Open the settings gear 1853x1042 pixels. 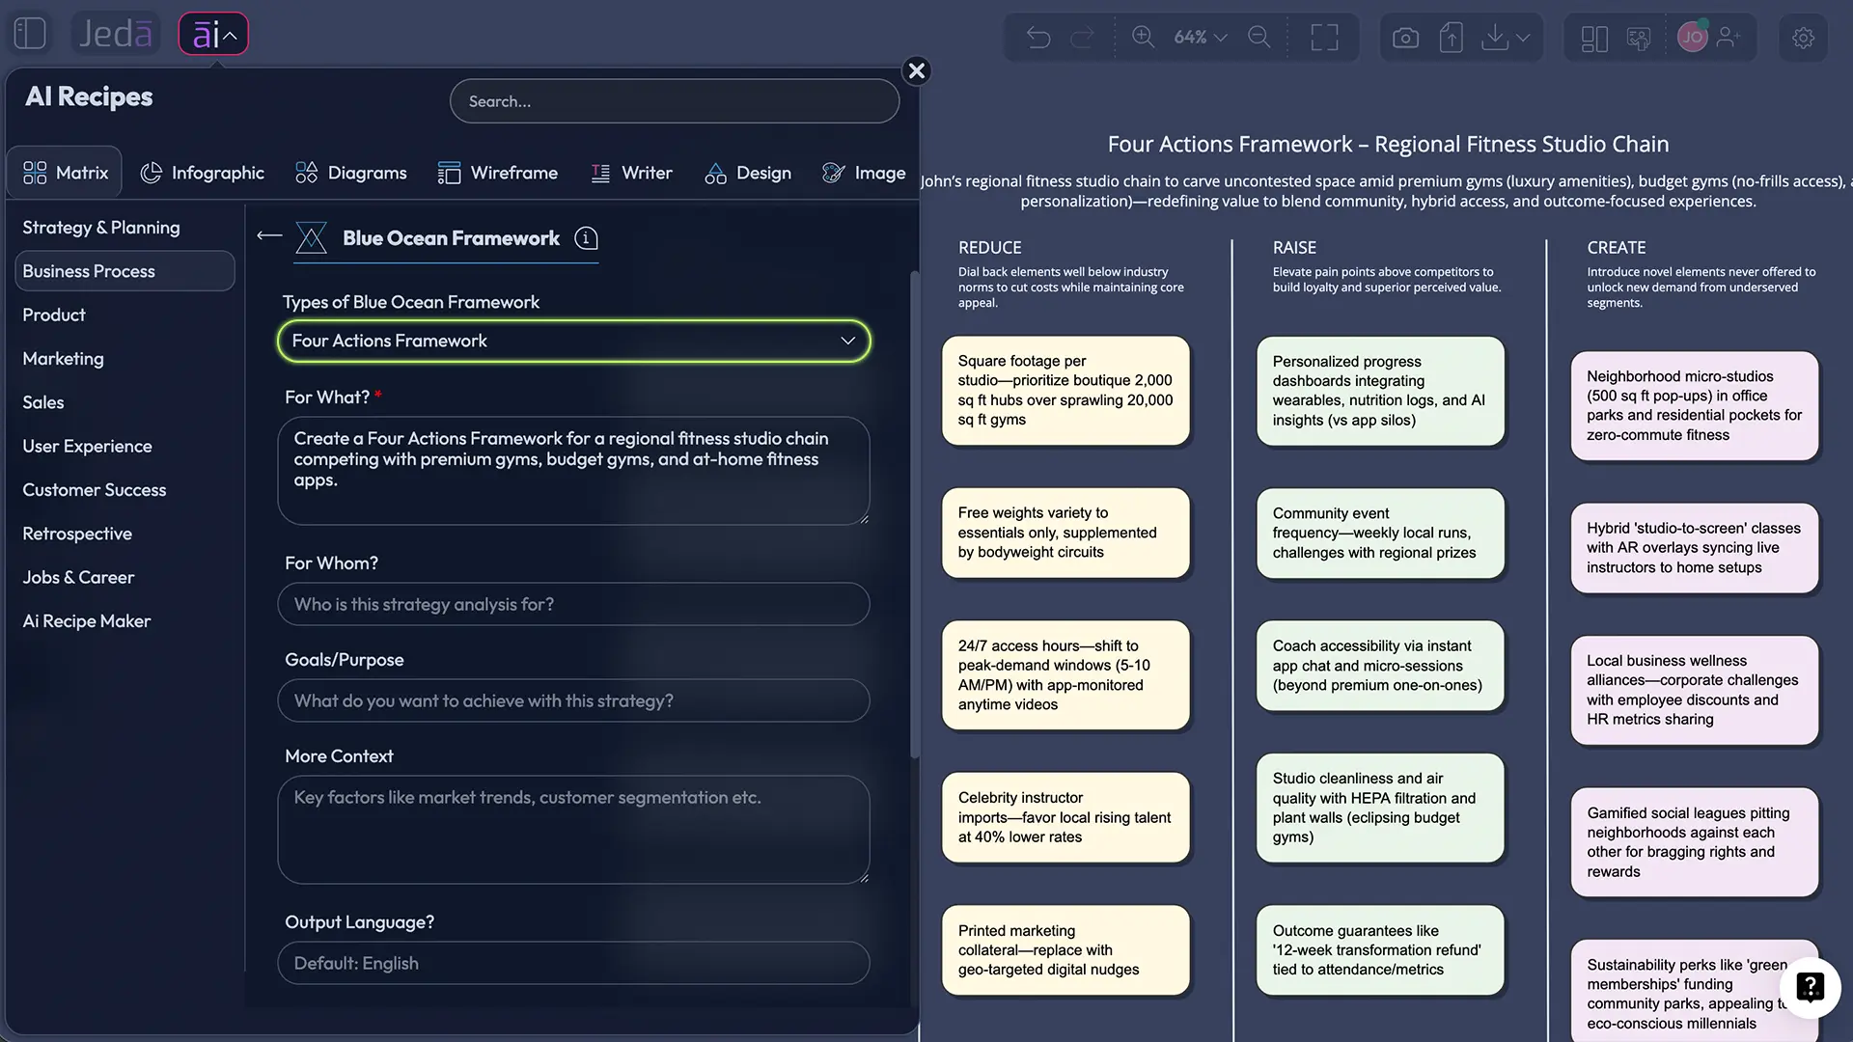click(1803, 38)
